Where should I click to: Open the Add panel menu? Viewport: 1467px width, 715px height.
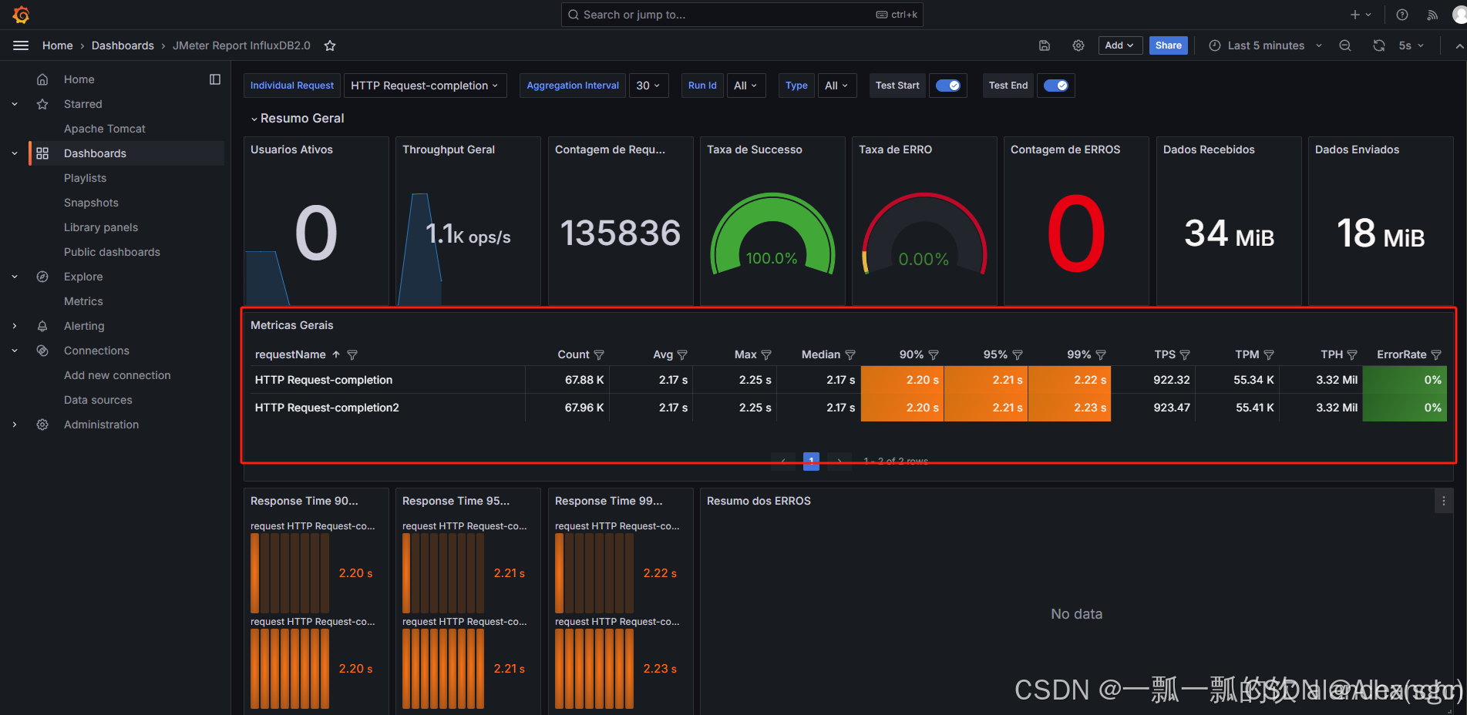coord(1119,45)
